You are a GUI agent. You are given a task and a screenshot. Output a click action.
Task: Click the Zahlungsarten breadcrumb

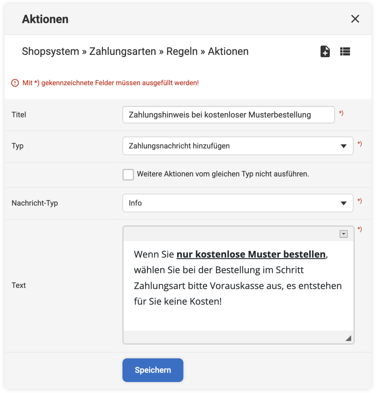click(123, 51)
